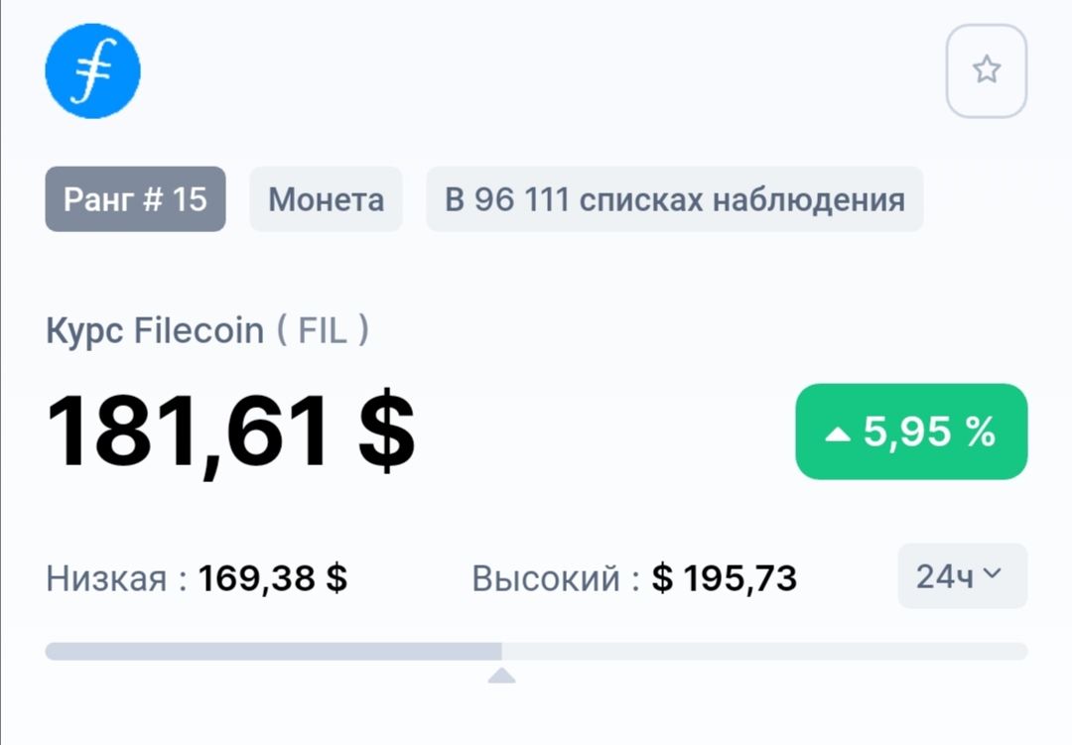Image resolution: width=1072 pixels, height=745 pixels.
Task: Click the Высокий label
Action: [x=546, y=577]
